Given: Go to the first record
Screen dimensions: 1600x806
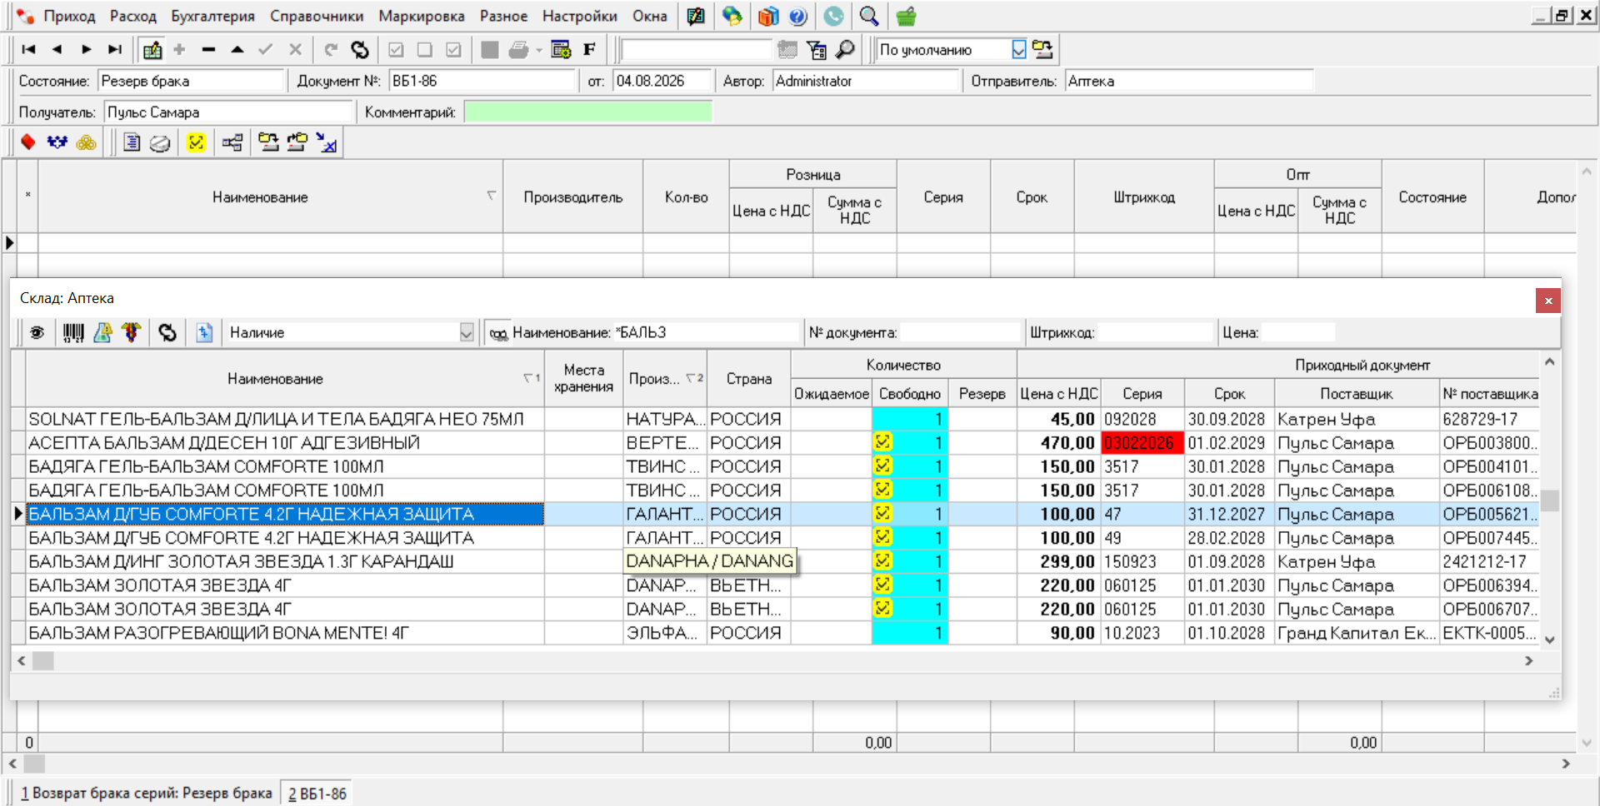Looking at the screenshot, I should (x=28, y=50).
